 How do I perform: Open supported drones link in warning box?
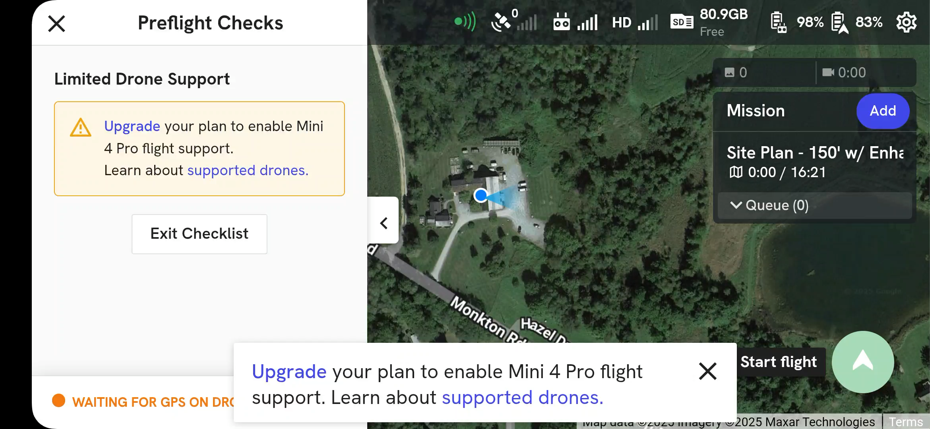(x=248, y=170)
